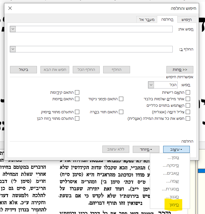Viewport: 205px width, 214px height.
Task: Click the החלף button
Action: tap(116, 70)
